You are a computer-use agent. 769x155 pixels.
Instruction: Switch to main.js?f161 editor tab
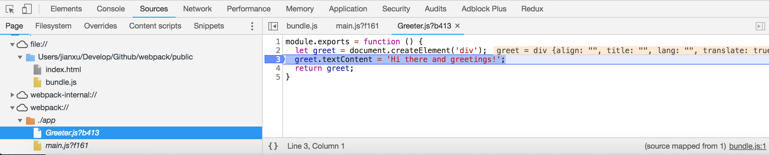pyautogui.click(x=357, y=26)
